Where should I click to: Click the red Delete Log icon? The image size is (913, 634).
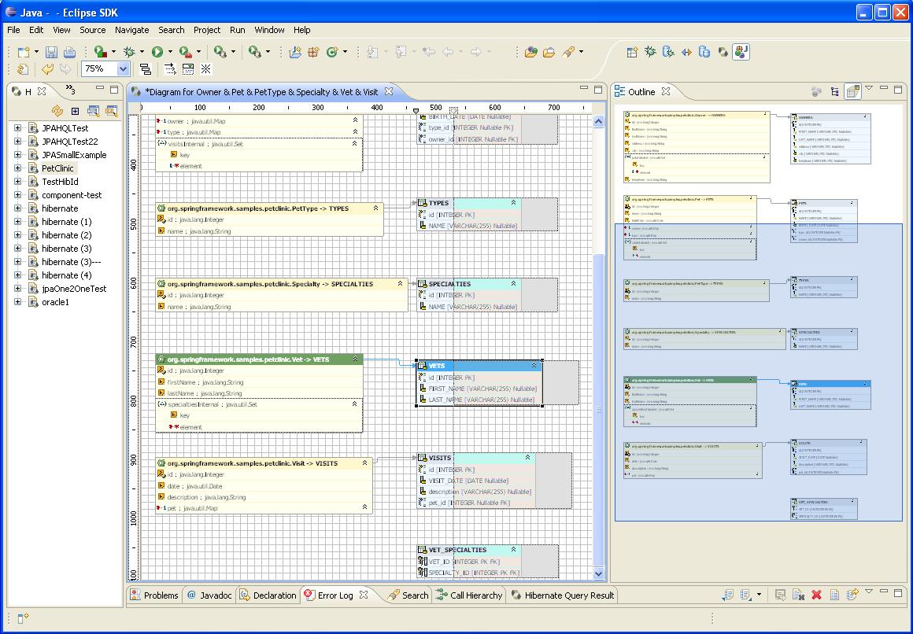pyautogui.click(x=816, y=595)
